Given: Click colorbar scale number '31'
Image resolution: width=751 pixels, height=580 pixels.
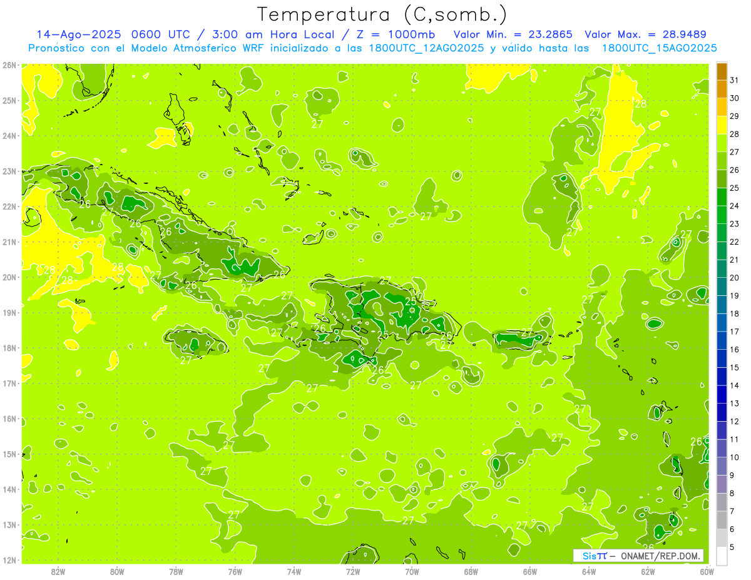Looking at the screenshot, I should (734, 80).
